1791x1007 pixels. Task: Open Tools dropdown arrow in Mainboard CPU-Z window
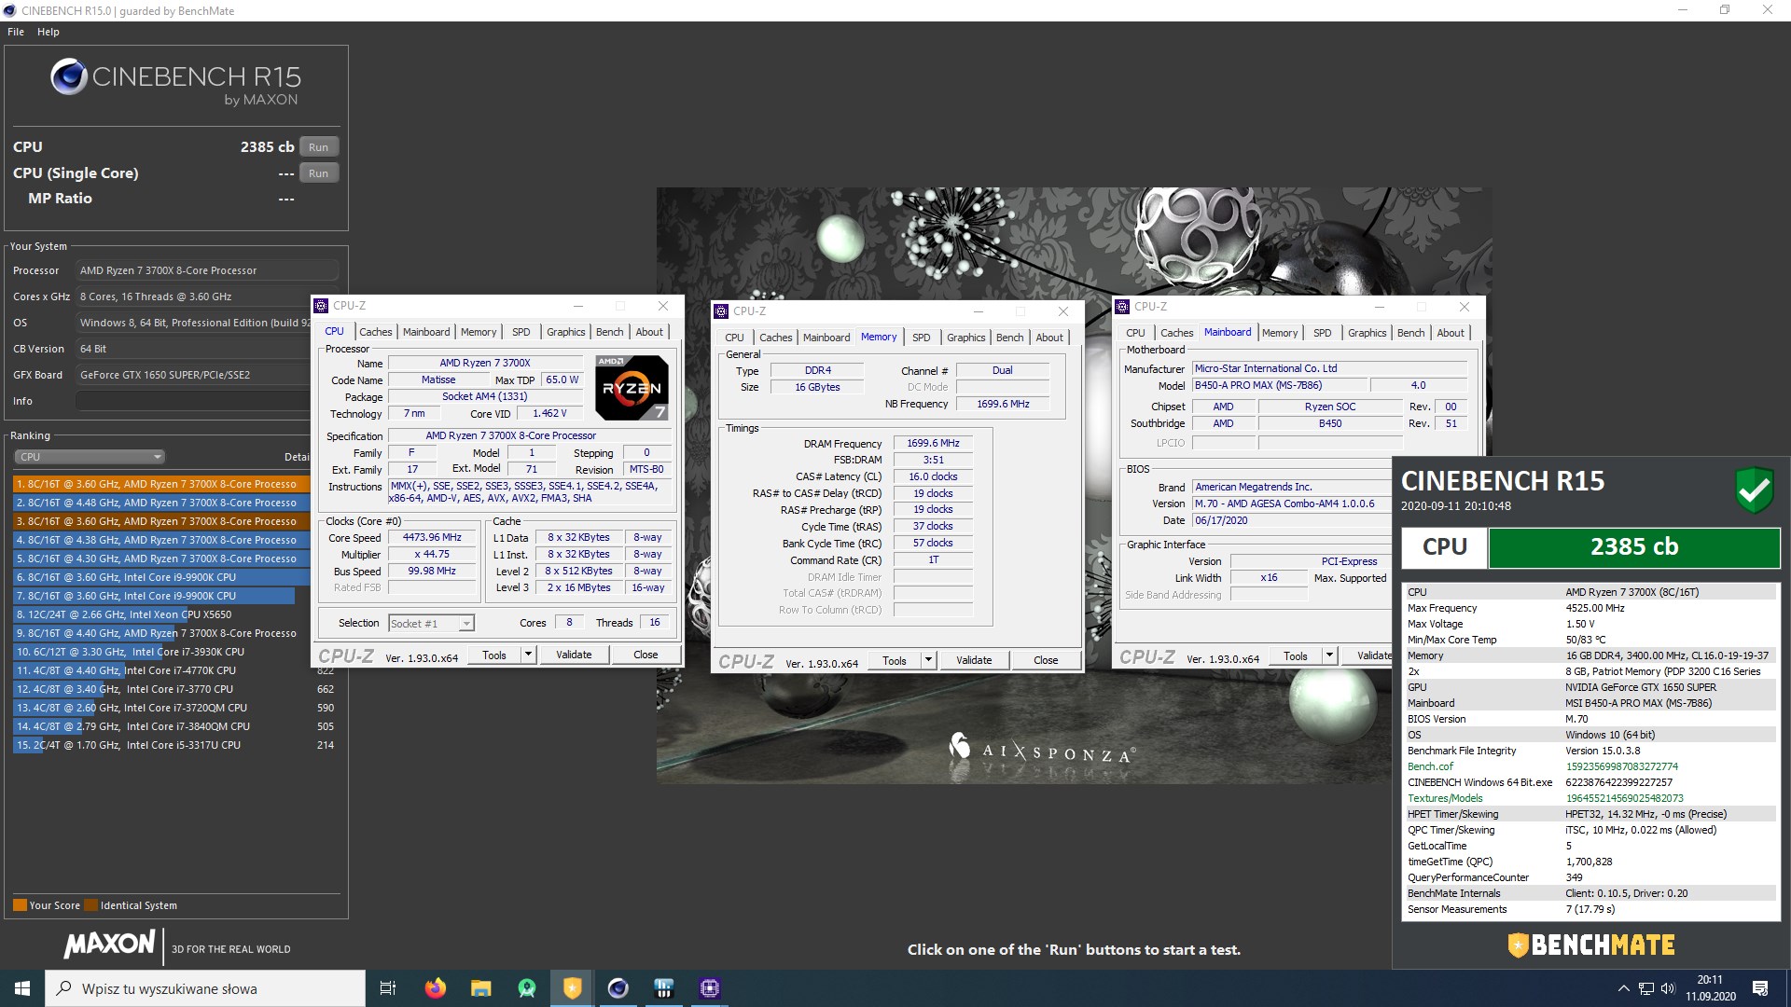(1329, 656)
